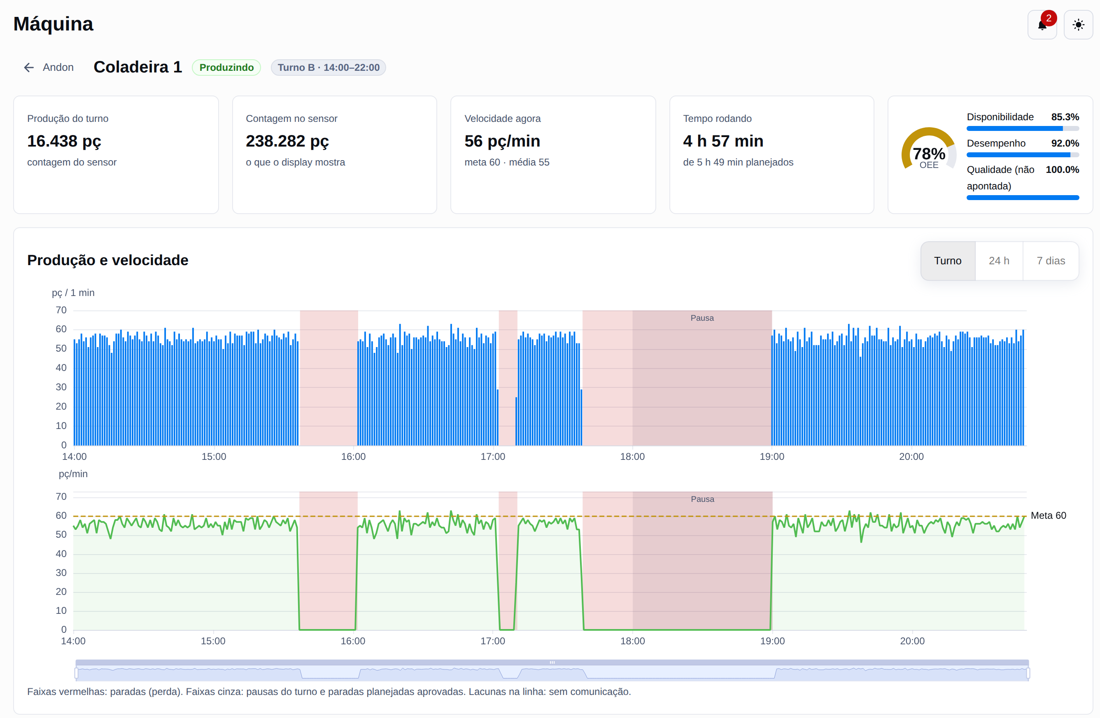Click the pç / 1 min axis label
Image resolution: width=1100 pixels, height=718 pixels.
tap(73, 293)
